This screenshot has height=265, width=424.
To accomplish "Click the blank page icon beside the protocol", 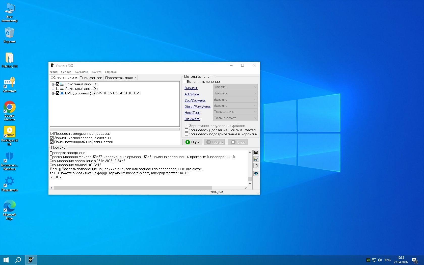I will (x=256, y=166).
